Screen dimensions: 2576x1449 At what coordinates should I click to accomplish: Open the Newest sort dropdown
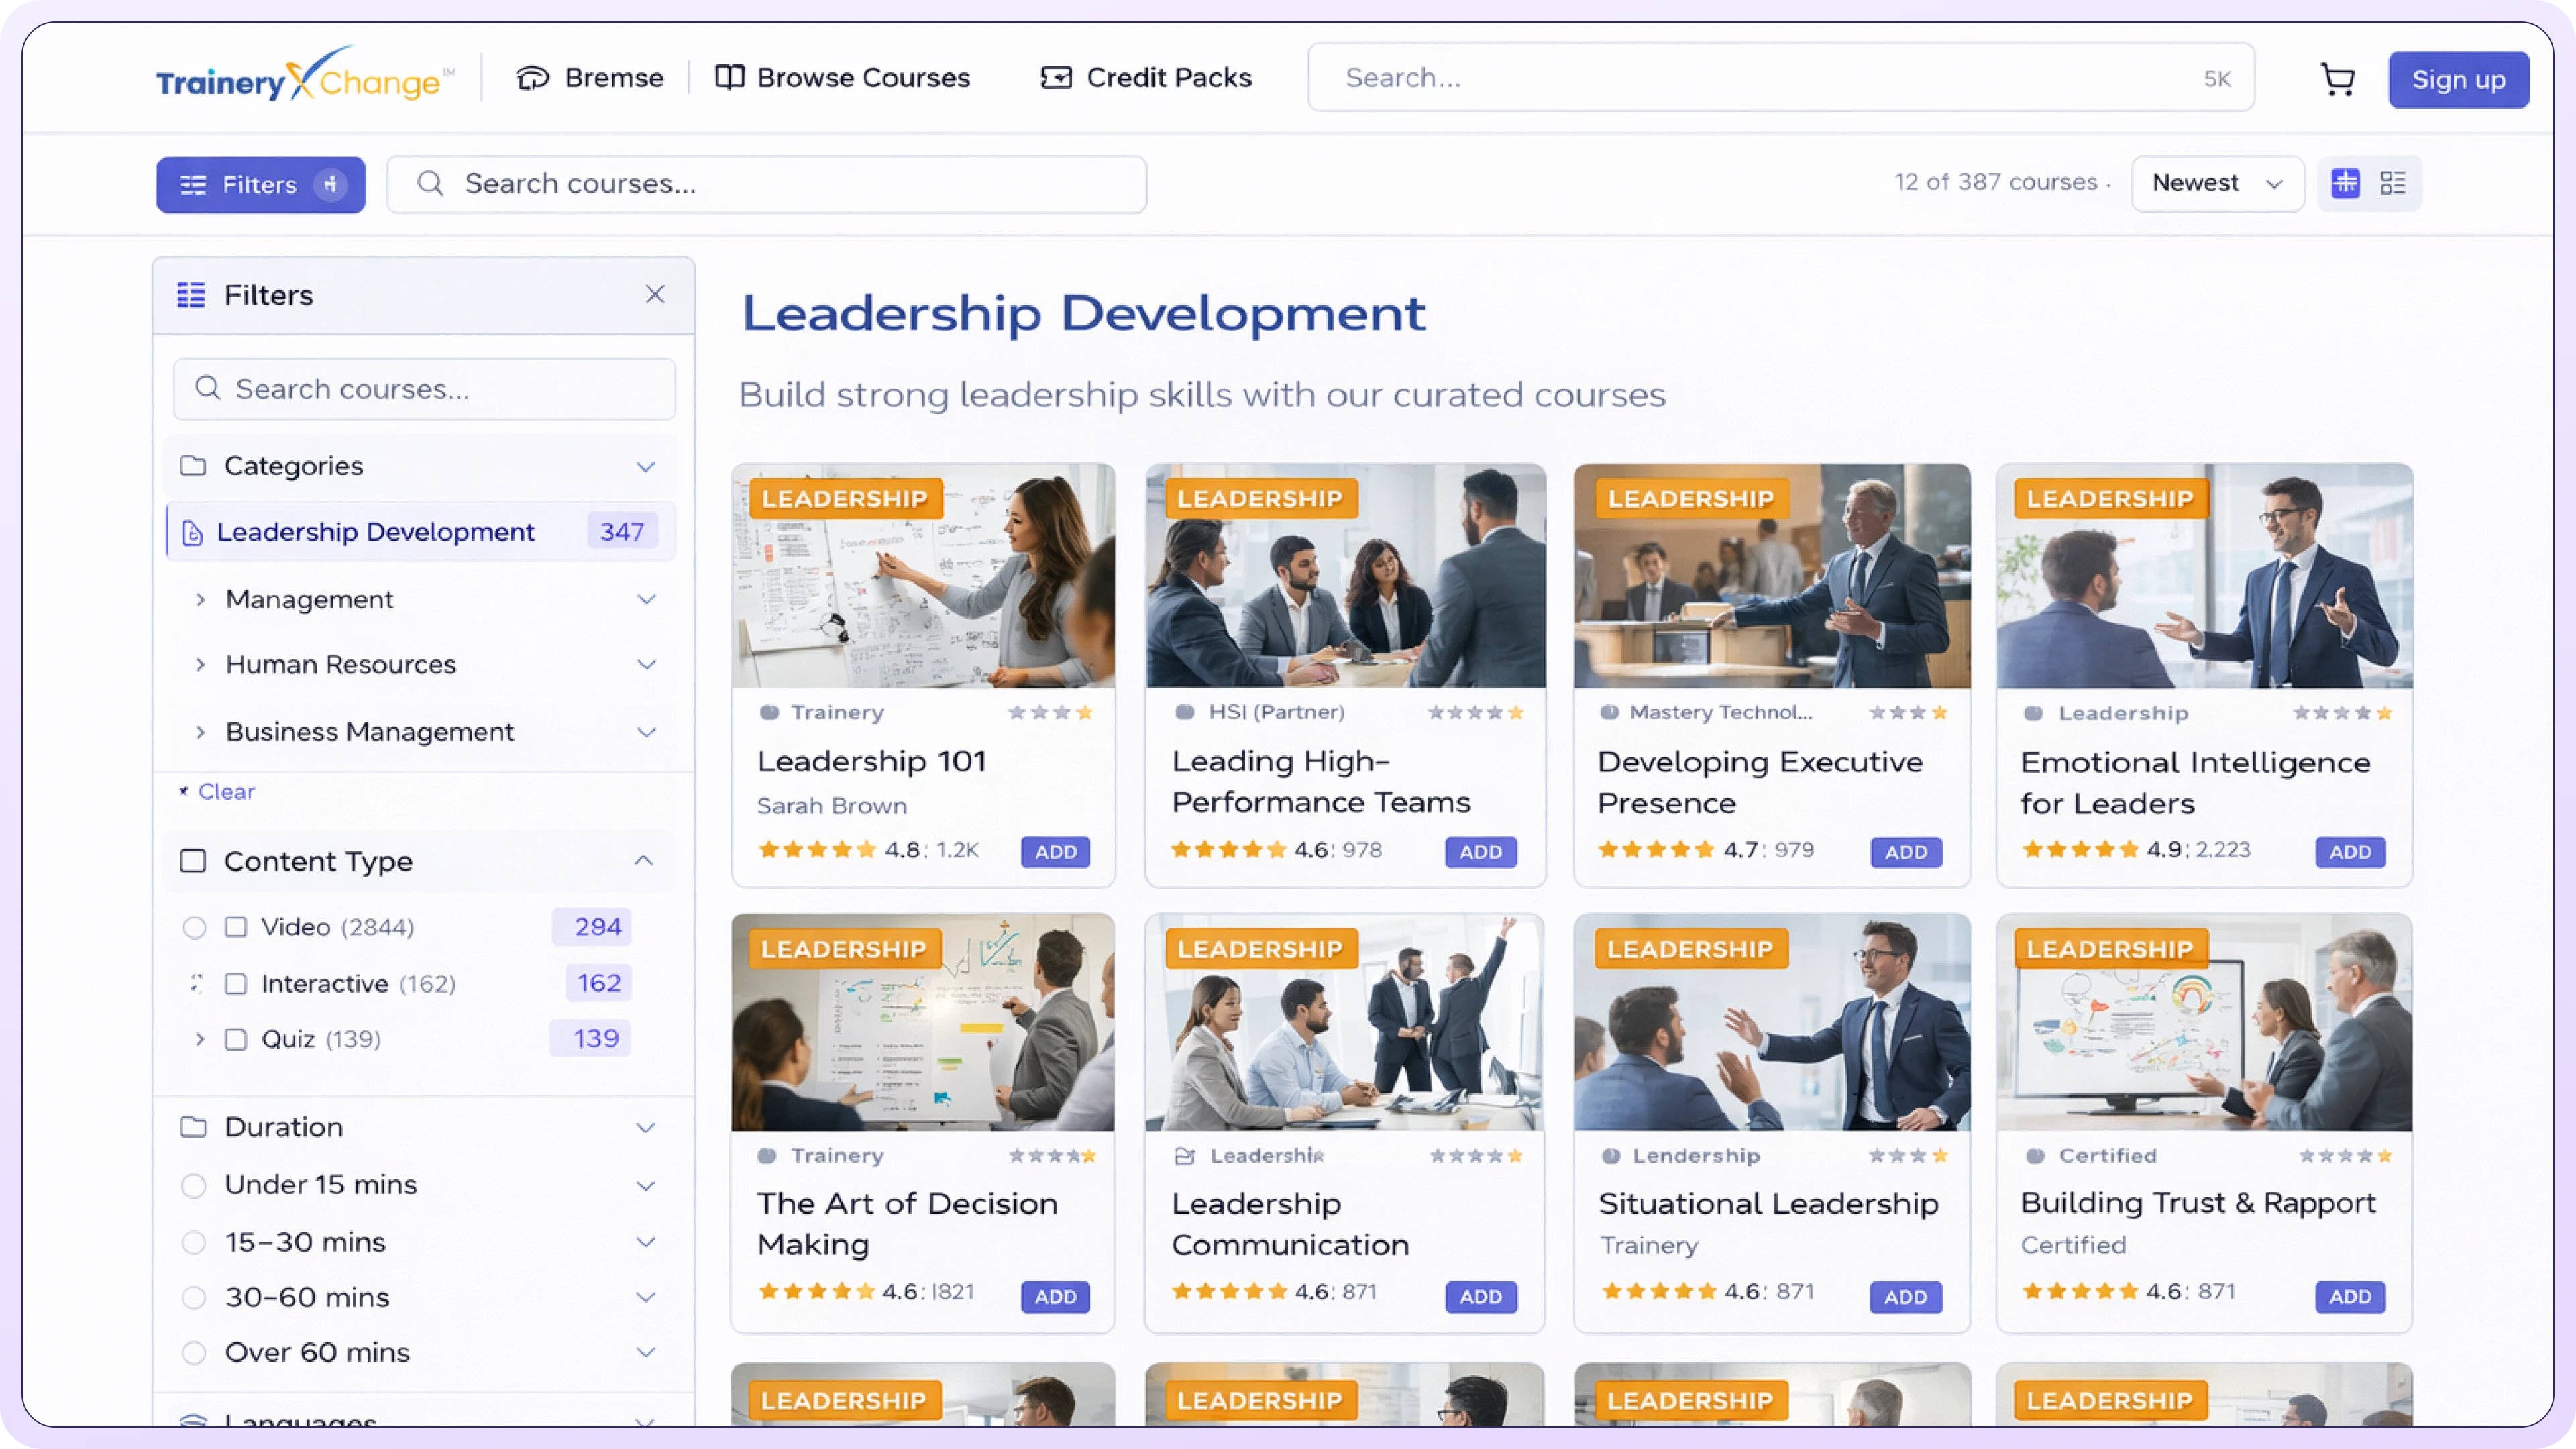[2217, 183]
